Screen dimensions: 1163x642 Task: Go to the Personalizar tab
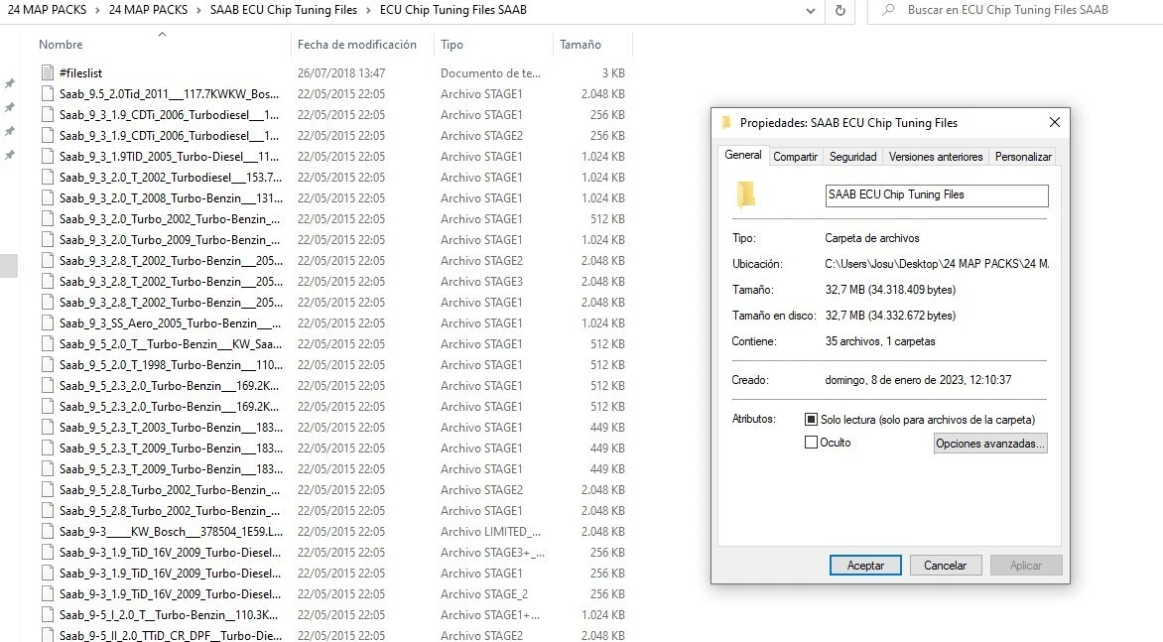pyautogui.click(x=1023, y=157)
